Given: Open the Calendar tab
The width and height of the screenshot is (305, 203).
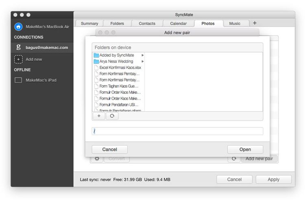Looking at the screenshot, I should pos(179,23).
